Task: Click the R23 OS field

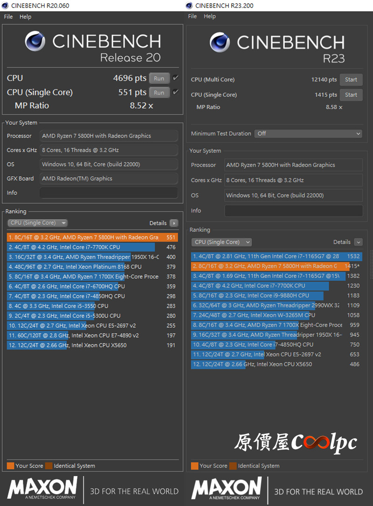Action: pyautogui.click(x=293, y=195)
